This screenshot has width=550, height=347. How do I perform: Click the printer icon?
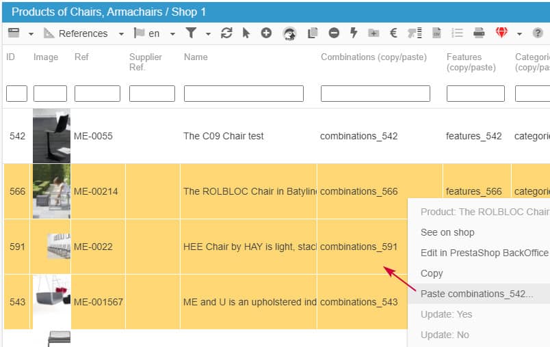point(480,33)
